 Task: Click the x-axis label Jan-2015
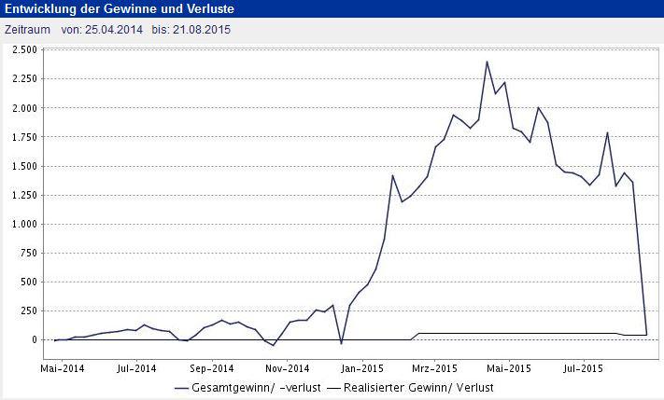(x=362, y=368)
